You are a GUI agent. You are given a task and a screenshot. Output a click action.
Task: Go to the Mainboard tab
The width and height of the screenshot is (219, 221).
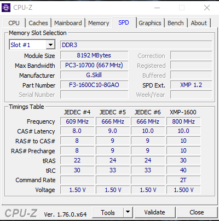click(x=68, y=23)
